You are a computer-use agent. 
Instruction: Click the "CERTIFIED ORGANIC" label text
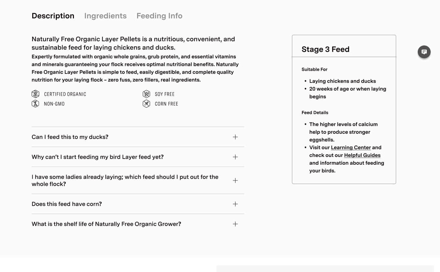pos(65,94)
